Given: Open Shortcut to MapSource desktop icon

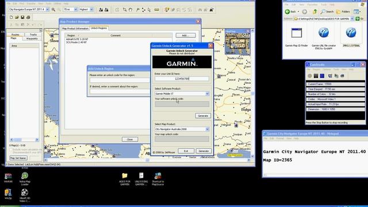Looking at the screenshot, I should 158,179.
